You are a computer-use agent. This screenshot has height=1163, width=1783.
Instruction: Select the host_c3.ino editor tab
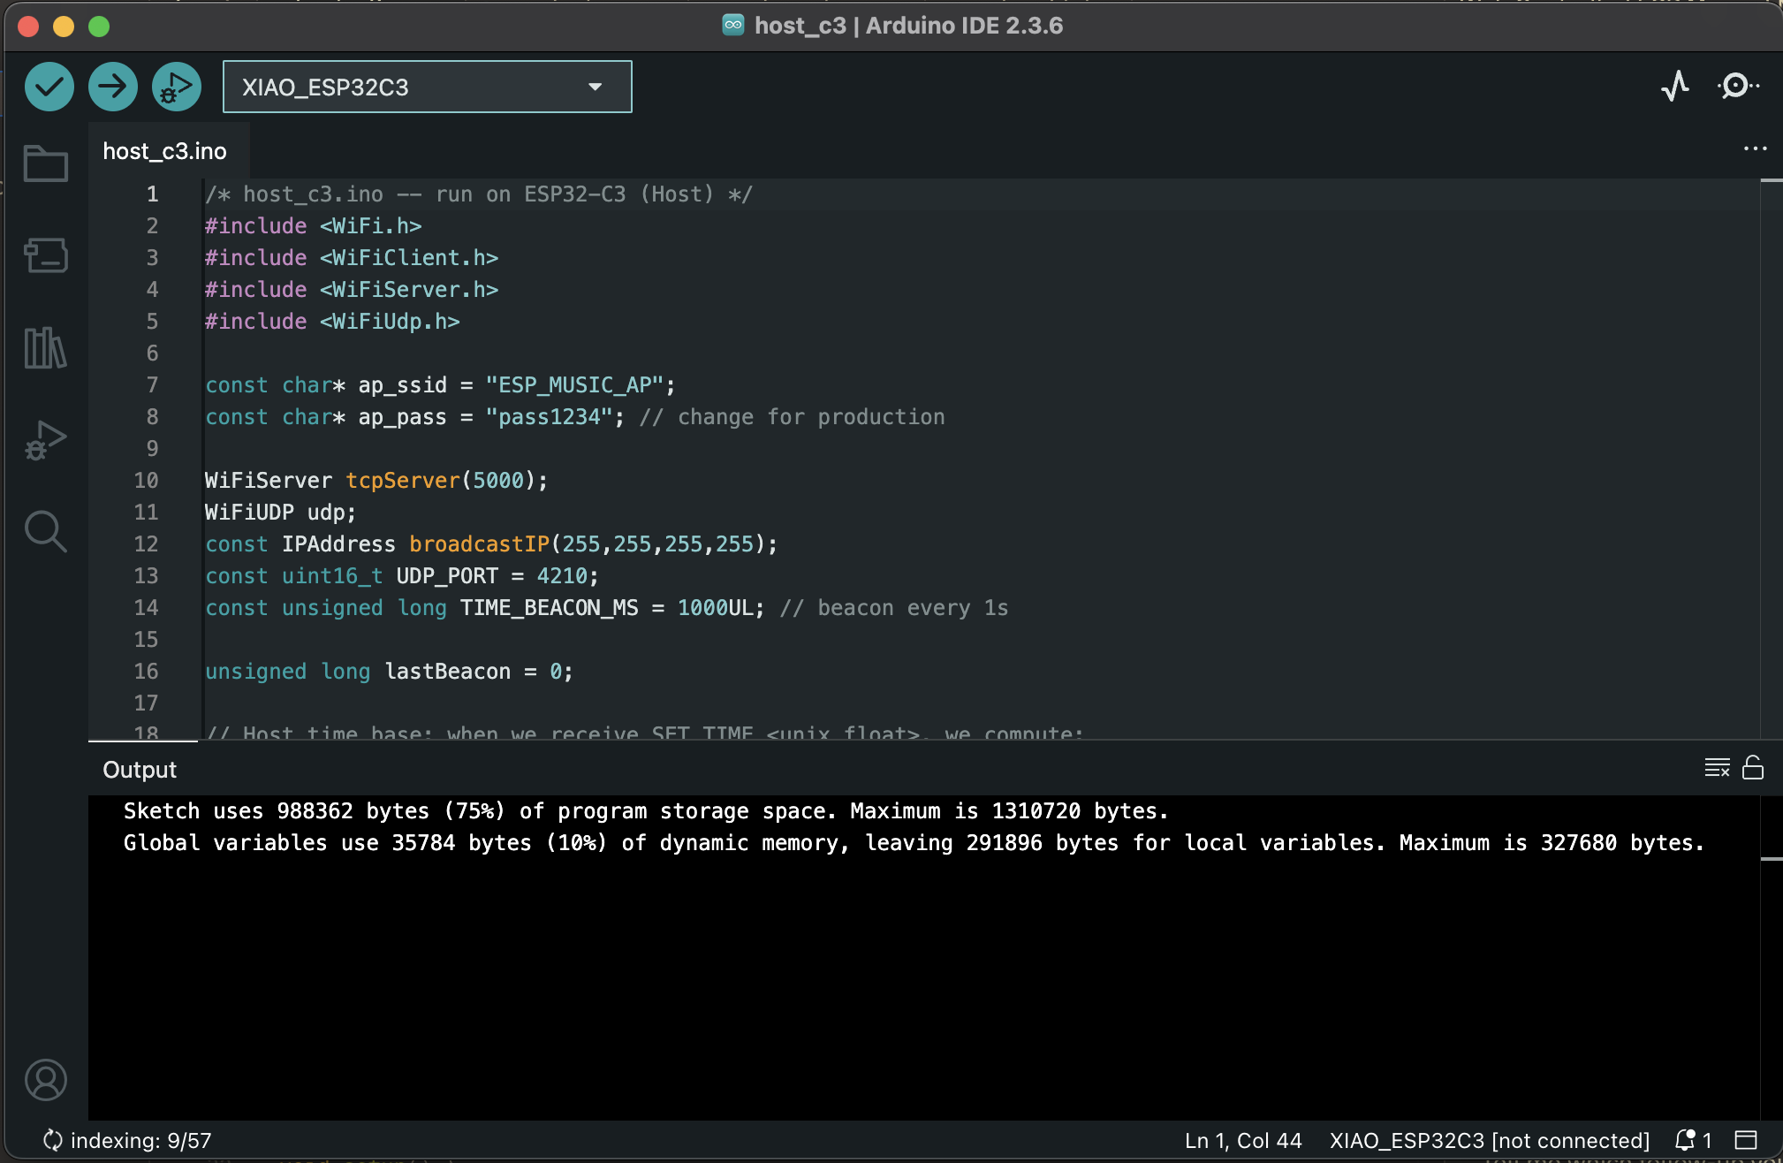point(165,151)
